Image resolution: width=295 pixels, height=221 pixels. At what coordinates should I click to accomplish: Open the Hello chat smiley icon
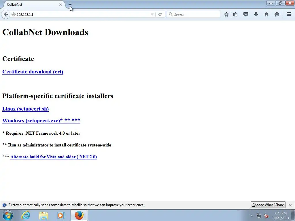point(277,14)
